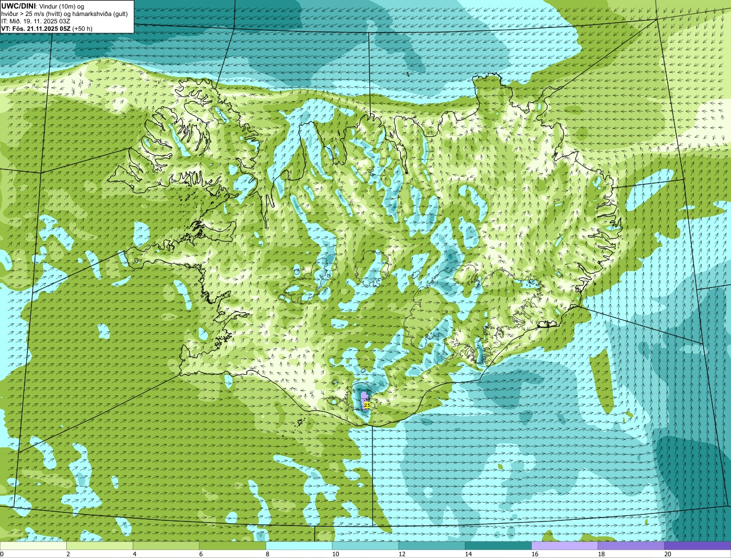Click the legend scale label "8"
Viewport: 731px width, 558px height.
(x=267, y=554)
